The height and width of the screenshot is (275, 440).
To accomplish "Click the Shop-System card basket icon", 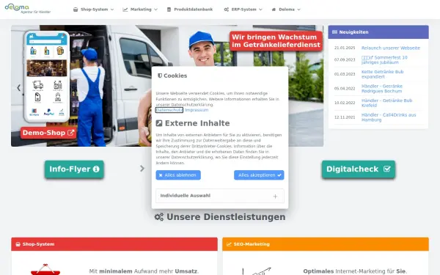I will point(18,244).
